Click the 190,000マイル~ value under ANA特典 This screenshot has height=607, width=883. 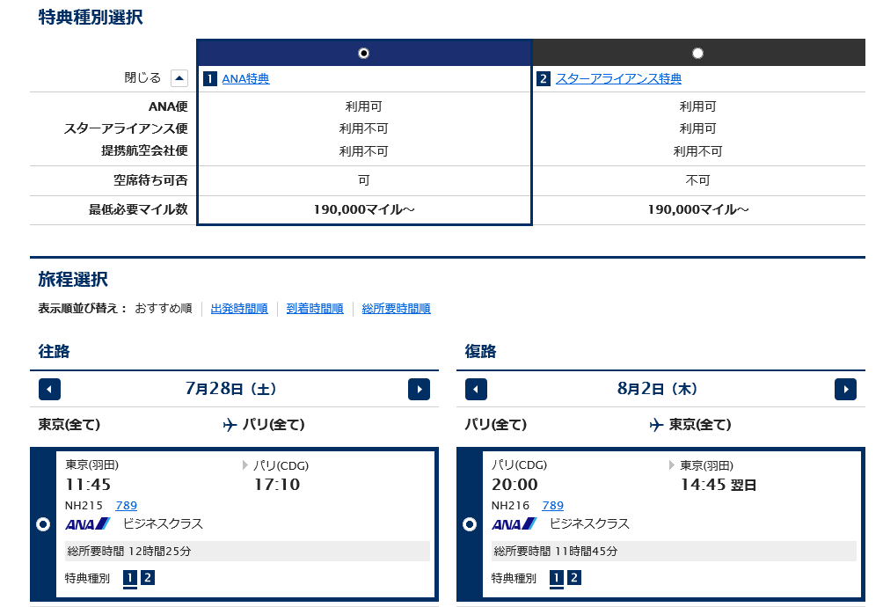(364, 209)
